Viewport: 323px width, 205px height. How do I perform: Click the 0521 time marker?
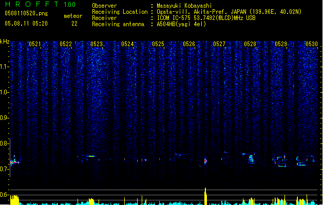[35, 44]
